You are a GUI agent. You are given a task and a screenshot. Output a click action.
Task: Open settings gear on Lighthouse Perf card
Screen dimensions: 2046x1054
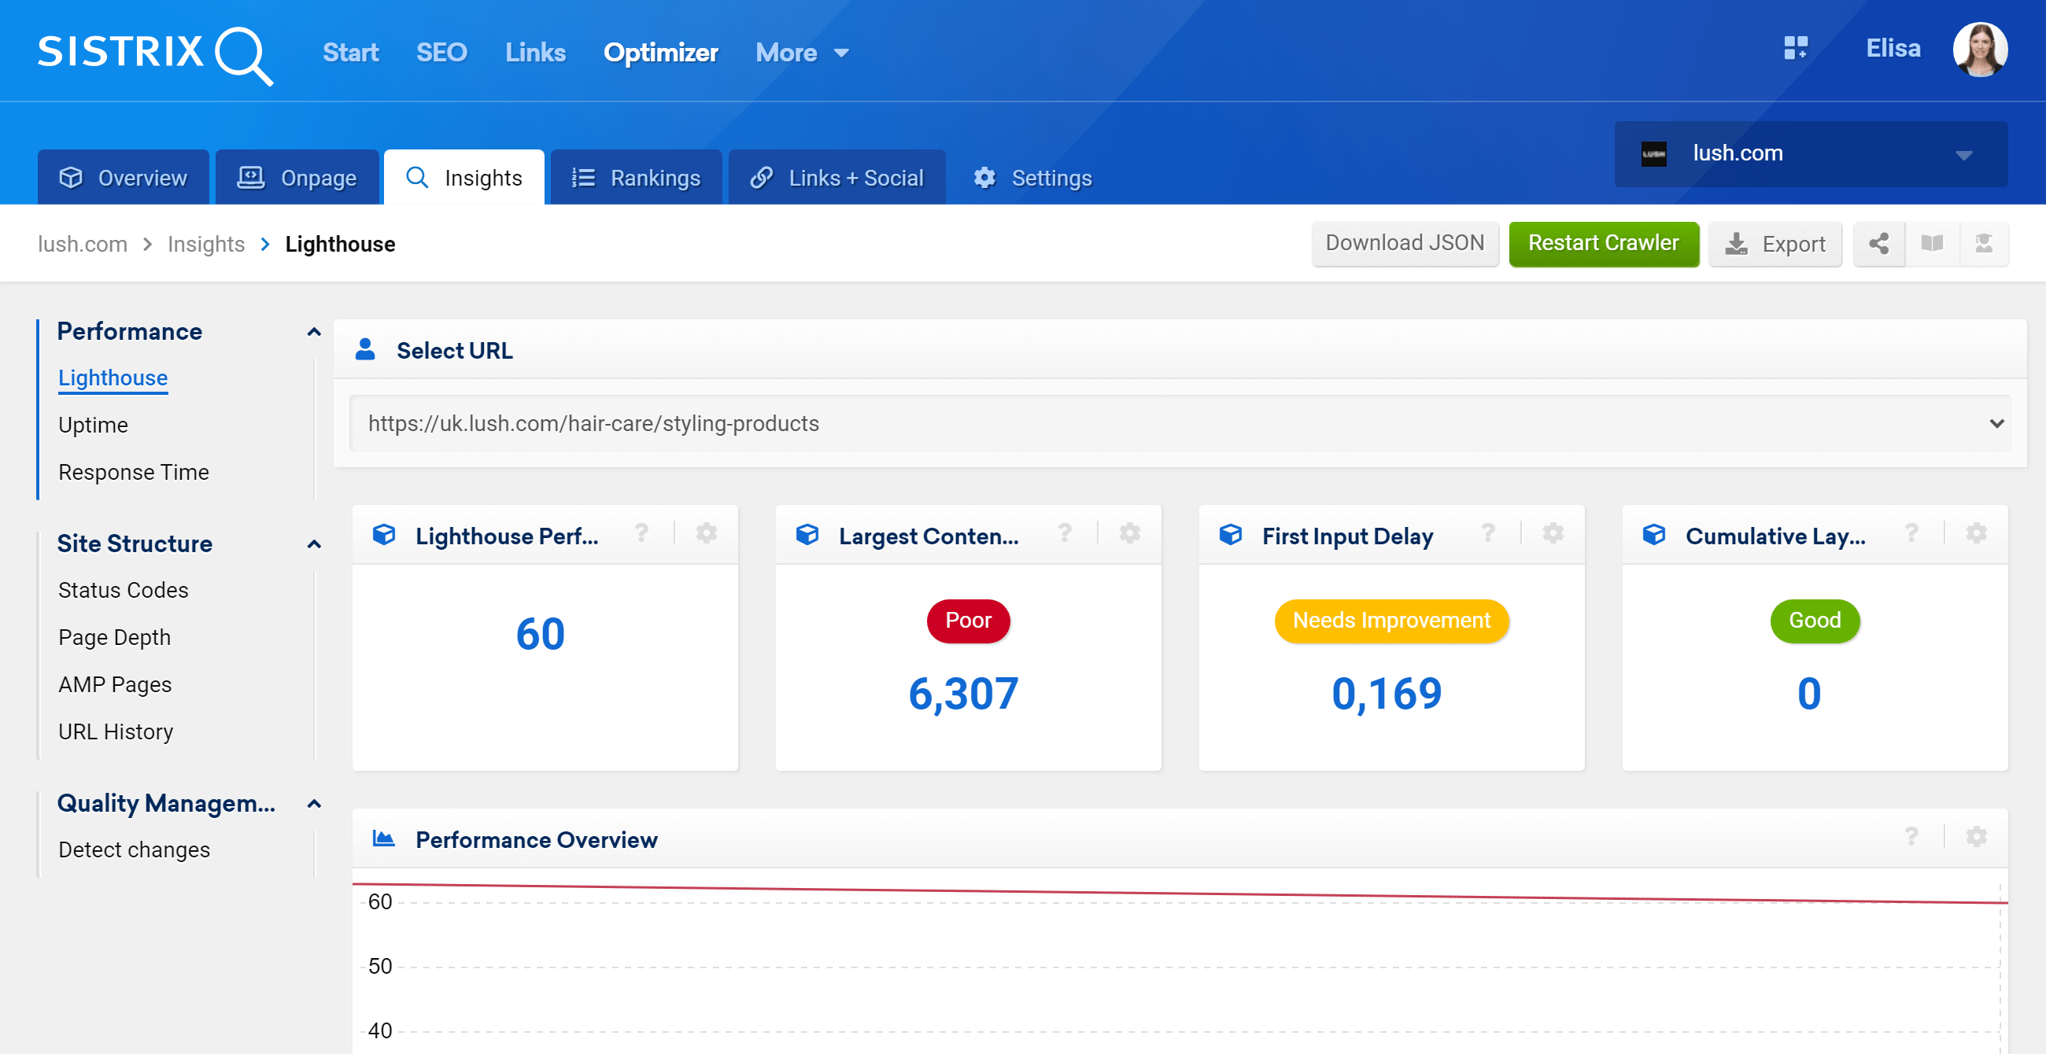(x=706, y=533)
